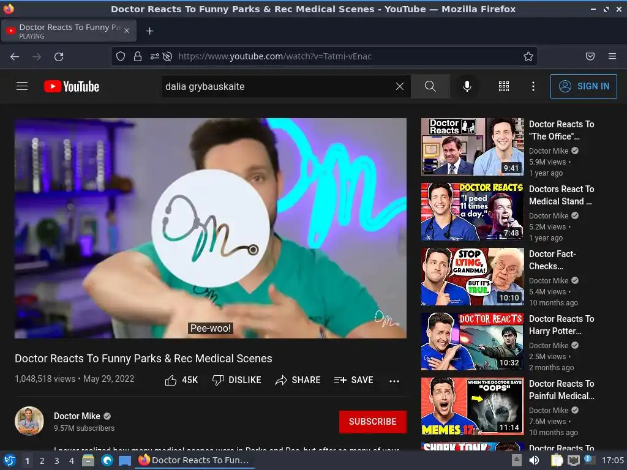Screen dimensions: 627x470
Task: Open the site permissions icon in address bar
Action: [x=154, y=56]
